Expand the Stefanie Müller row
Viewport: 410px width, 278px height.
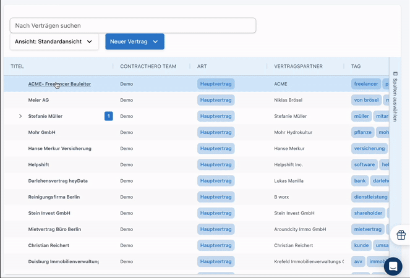(20, 116)
